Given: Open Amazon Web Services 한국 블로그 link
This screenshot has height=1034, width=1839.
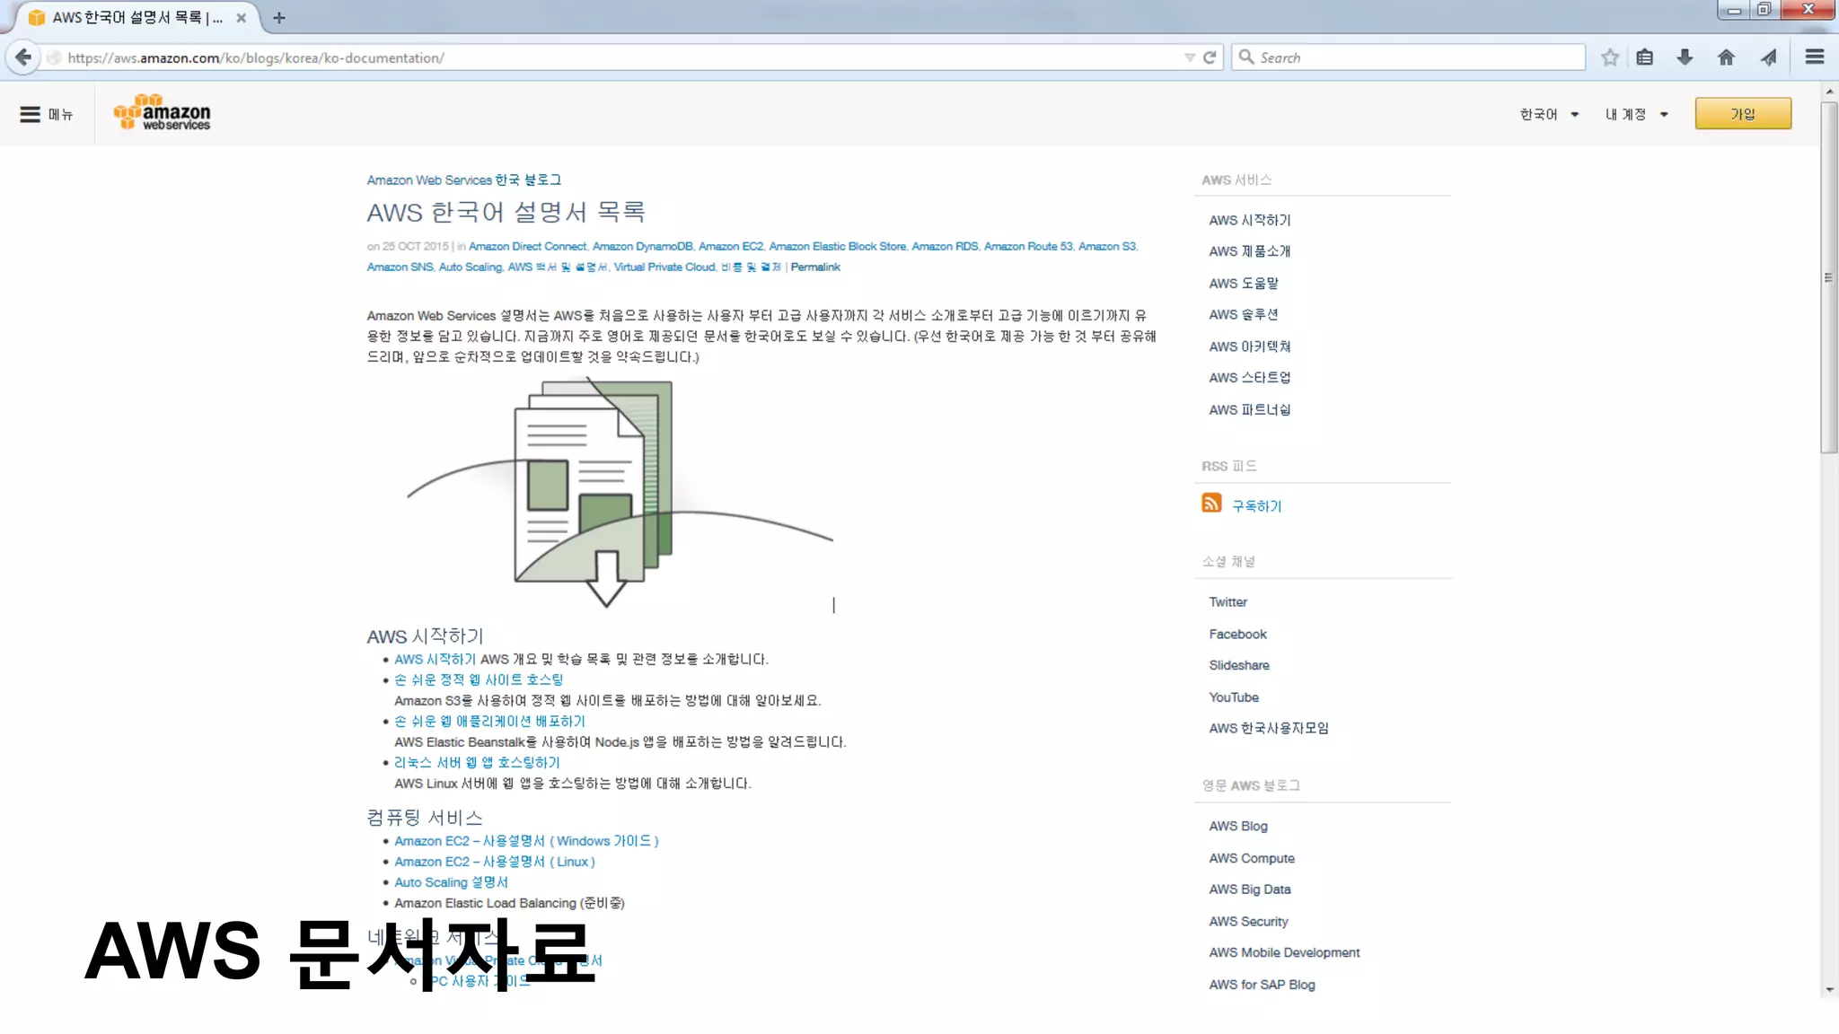Looking at the screenshot, I should 463,180.
